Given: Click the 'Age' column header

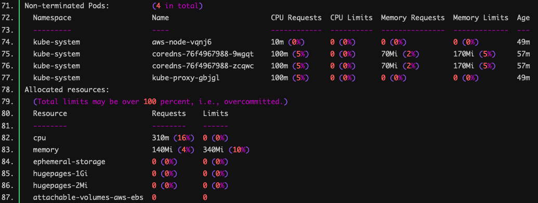Looking at the screenshot, I should (x=523, y=18).
